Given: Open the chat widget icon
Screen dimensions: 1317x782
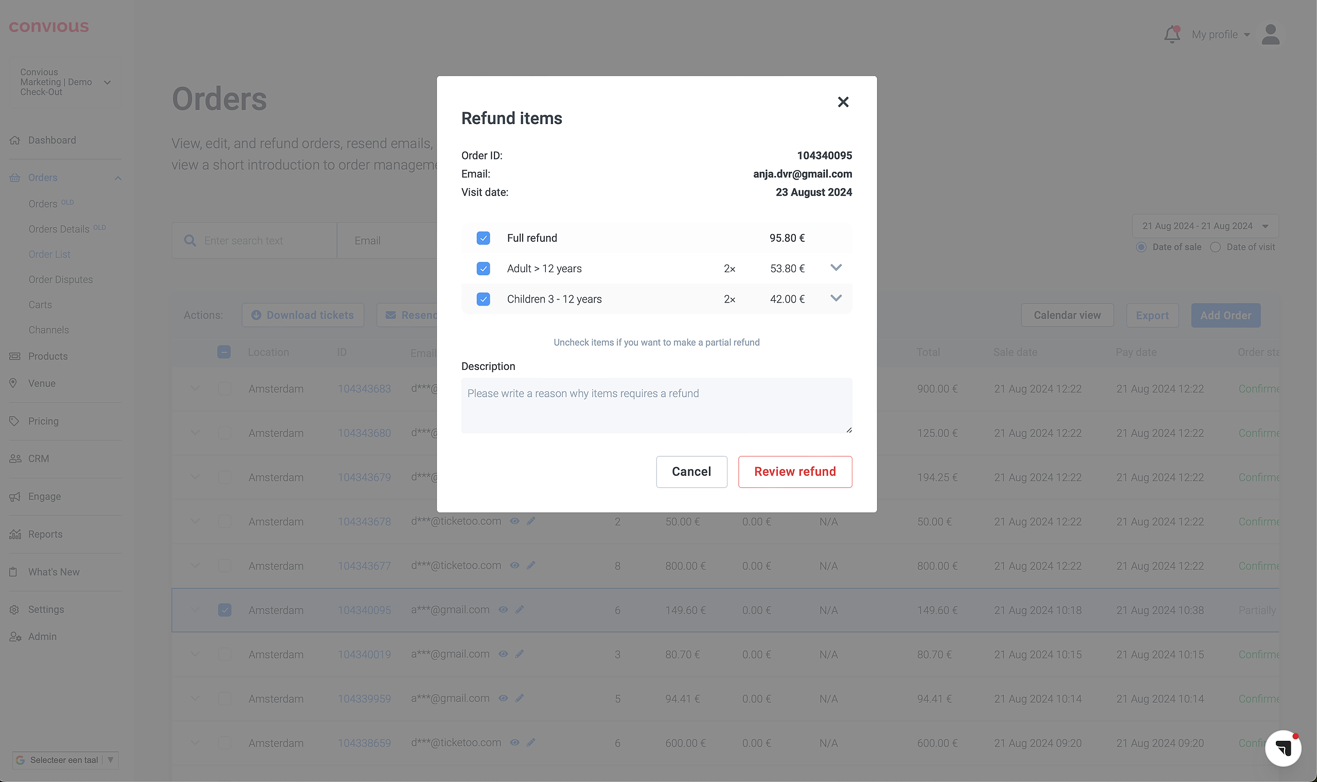Looking at the screenshot, I should click(1283, 748).
